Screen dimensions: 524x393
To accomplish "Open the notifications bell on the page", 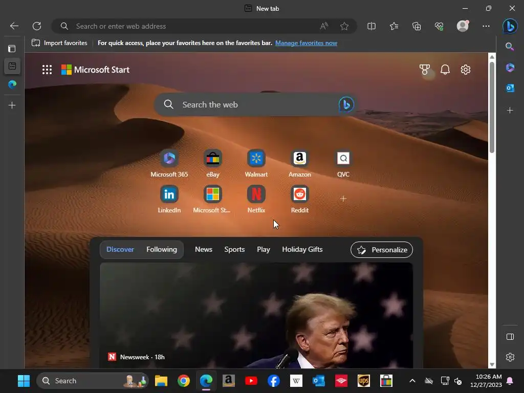I will tap(445, 70).
